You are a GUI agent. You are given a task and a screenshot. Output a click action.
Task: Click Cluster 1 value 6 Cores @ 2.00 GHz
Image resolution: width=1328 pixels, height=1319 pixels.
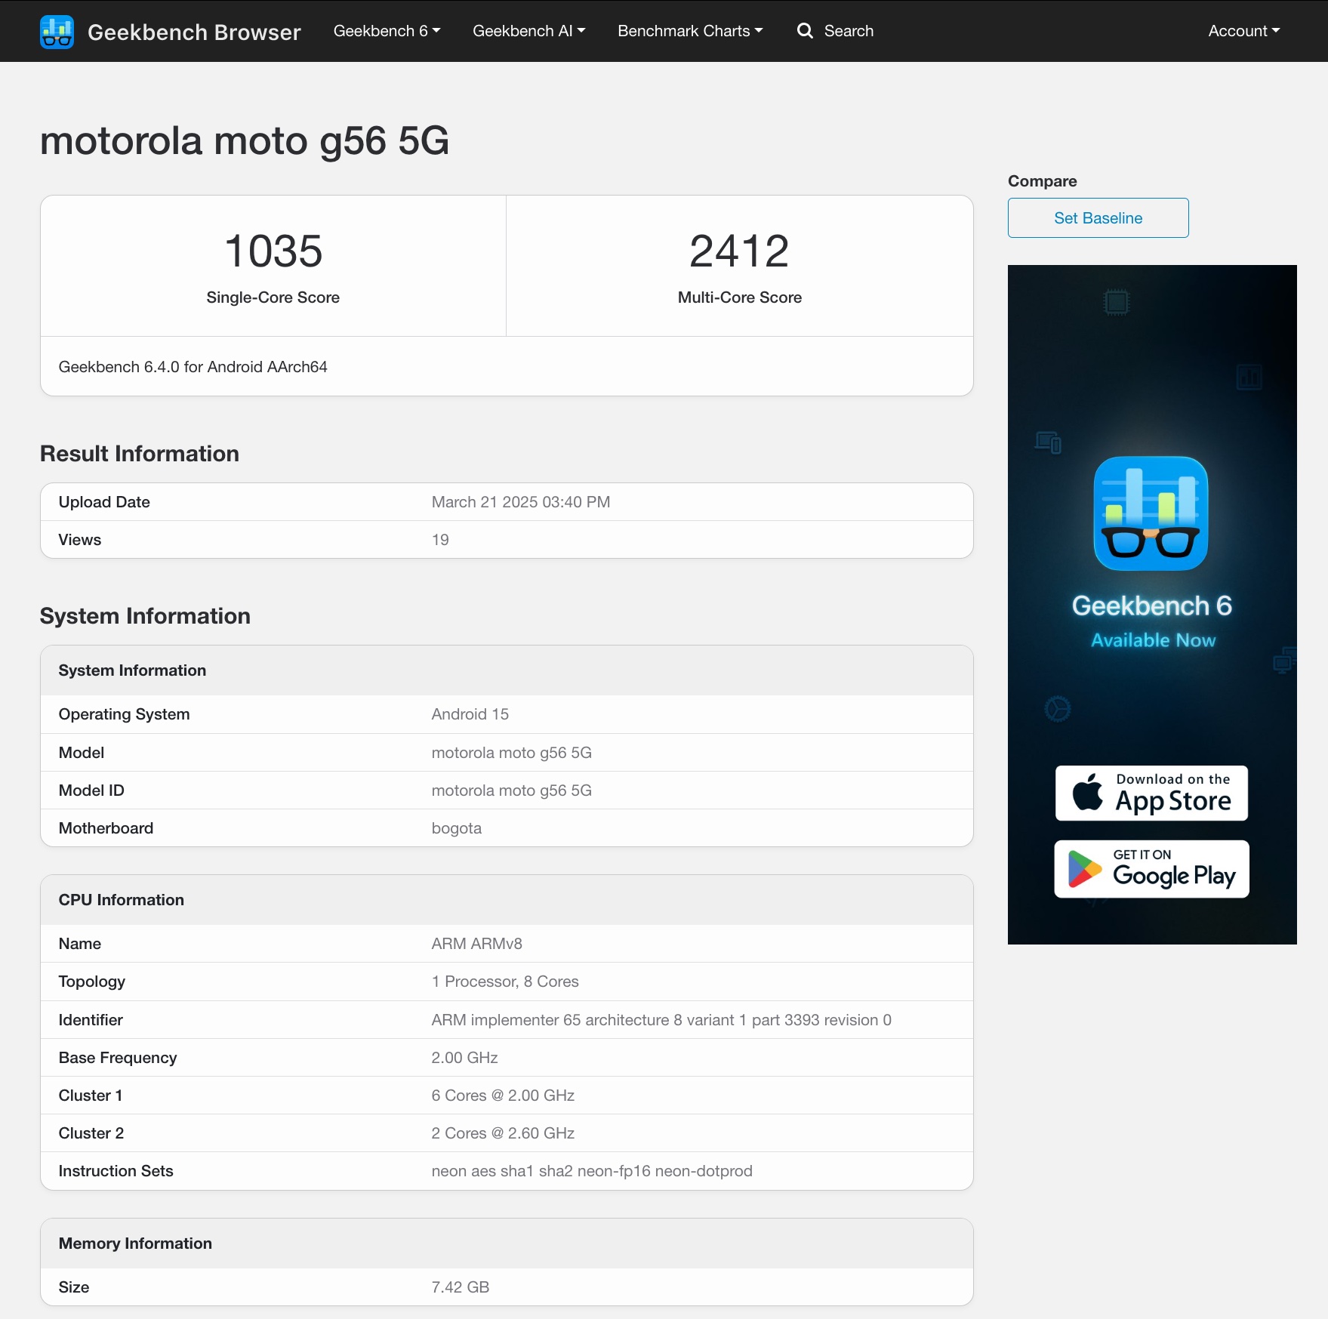504,1096
